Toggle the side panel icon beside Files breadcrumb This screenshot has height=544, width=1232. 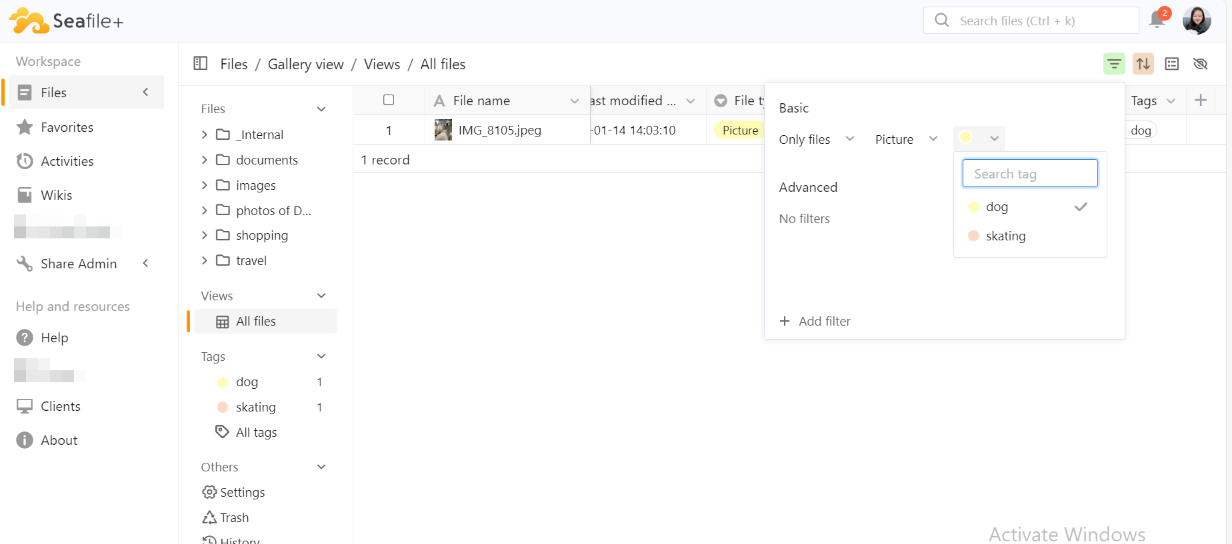click(201, 63)
